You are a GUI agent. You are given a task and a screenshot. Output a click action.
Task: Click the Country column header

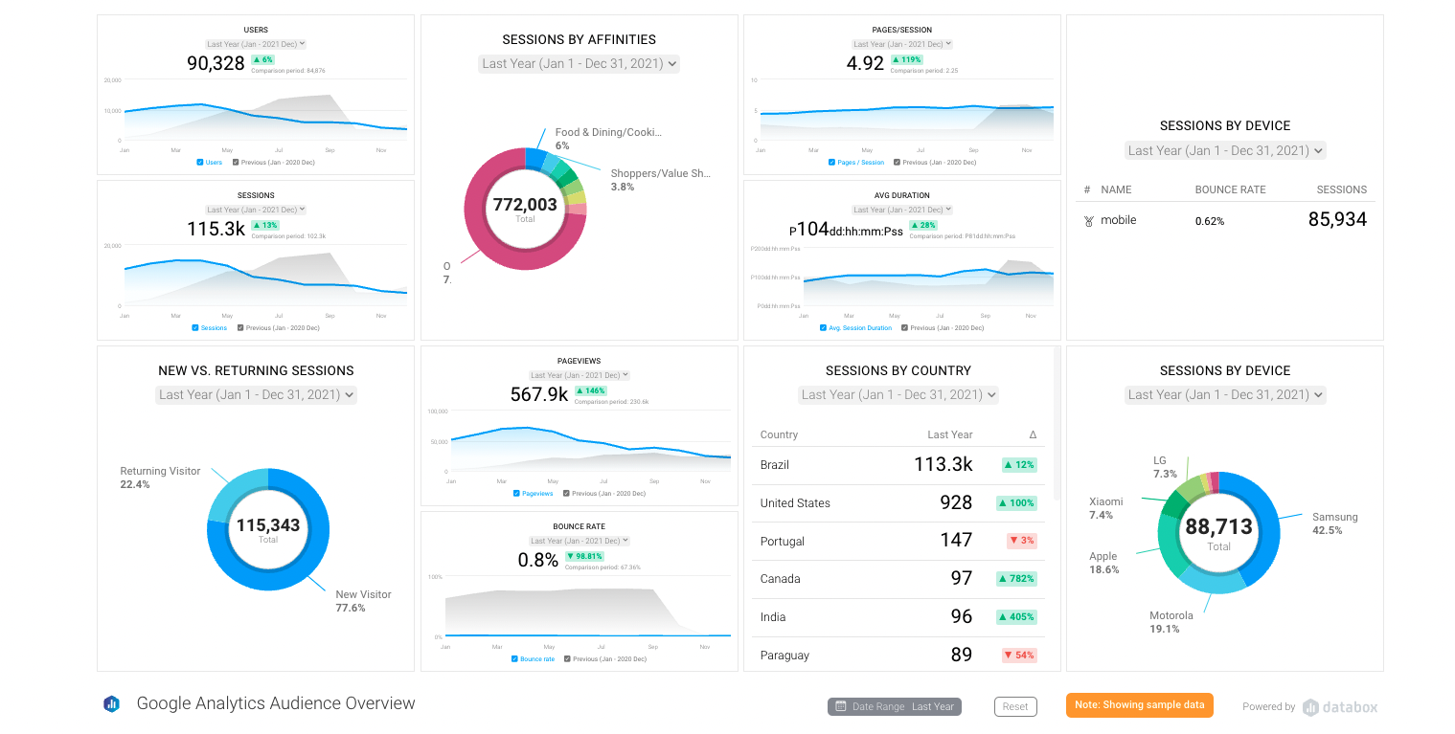click(x=779, y=434)
